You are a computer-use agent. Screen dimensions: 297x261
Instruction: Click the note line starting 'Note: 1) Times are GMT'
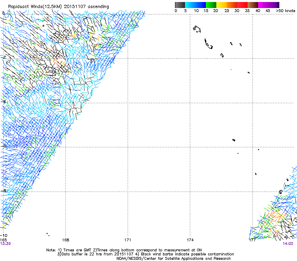124,250
